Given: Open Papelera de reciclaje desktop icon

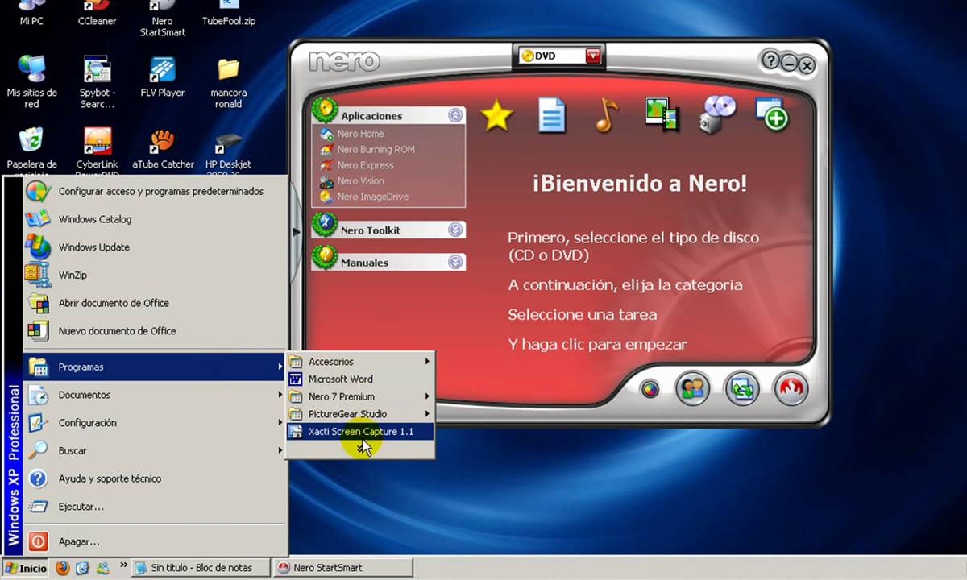Looking at the screenshot, I should click(31, 151).
